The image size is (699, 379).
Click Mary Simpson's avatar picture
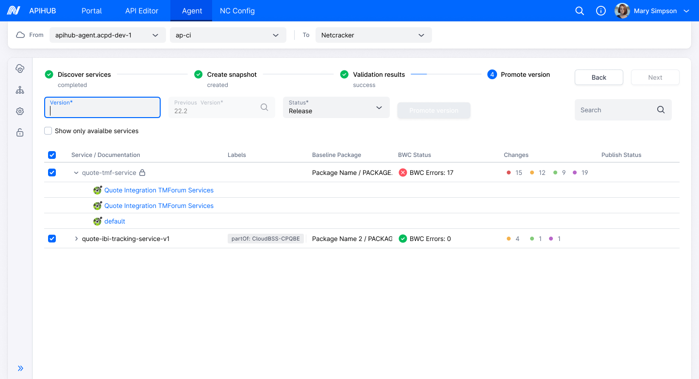(x=622, y=11)
